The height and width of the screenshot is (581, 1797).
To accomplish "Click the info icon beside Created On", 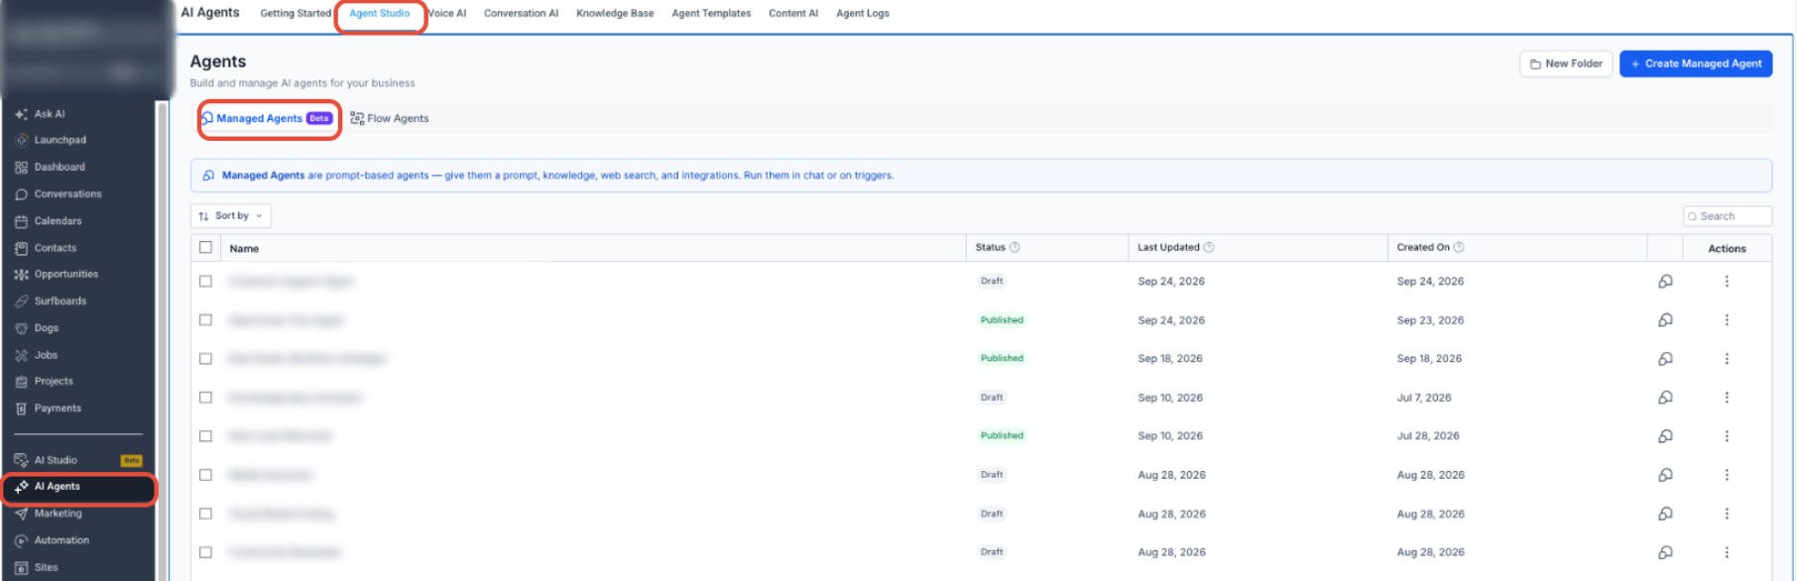I will [1459, 248].
